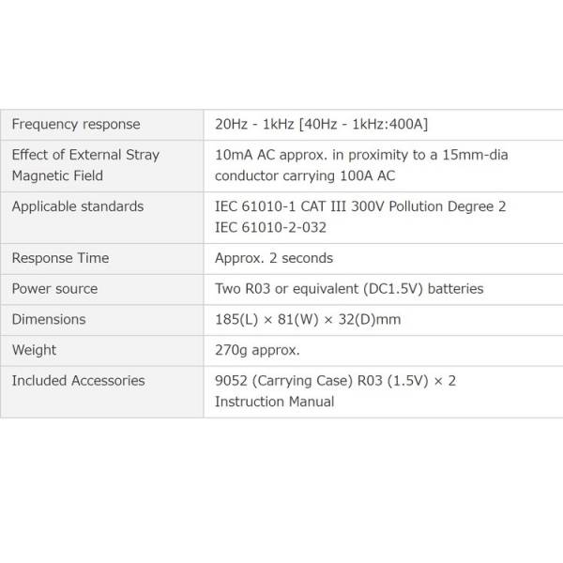Click the Applicable standards label
The height and width of the screenshot is (563, 563).
coord(78,206)
